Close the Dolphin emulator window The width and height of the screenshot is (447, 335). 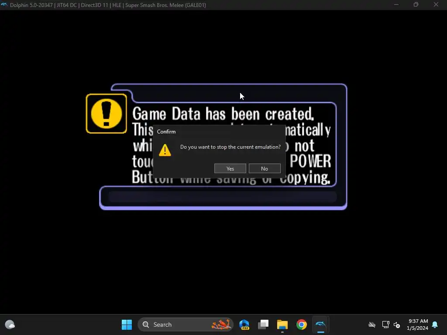pos(436,4)
